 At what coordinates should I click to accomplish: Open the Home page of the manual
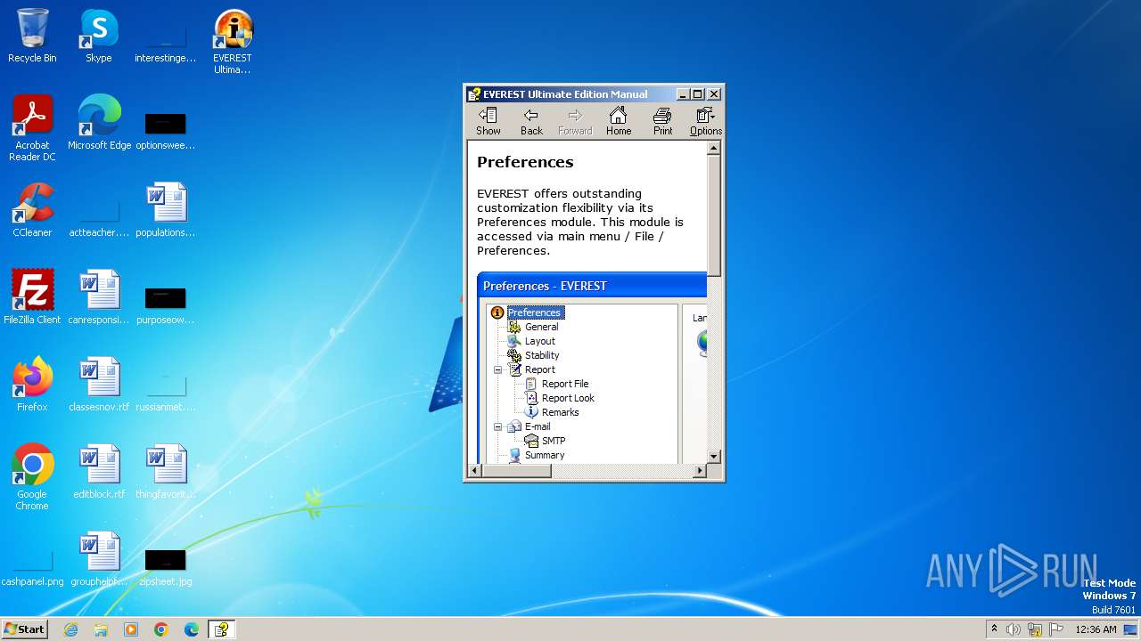pyautogui.click(x=619, y=122)
